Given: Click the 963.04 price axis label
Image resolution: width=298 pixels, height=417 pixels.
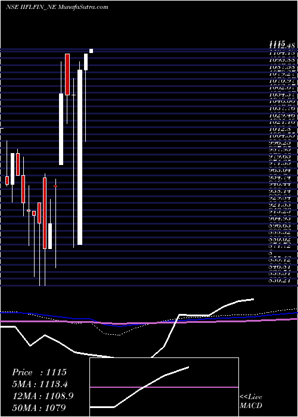Looking at the screenshot, I should pos(280,171).
